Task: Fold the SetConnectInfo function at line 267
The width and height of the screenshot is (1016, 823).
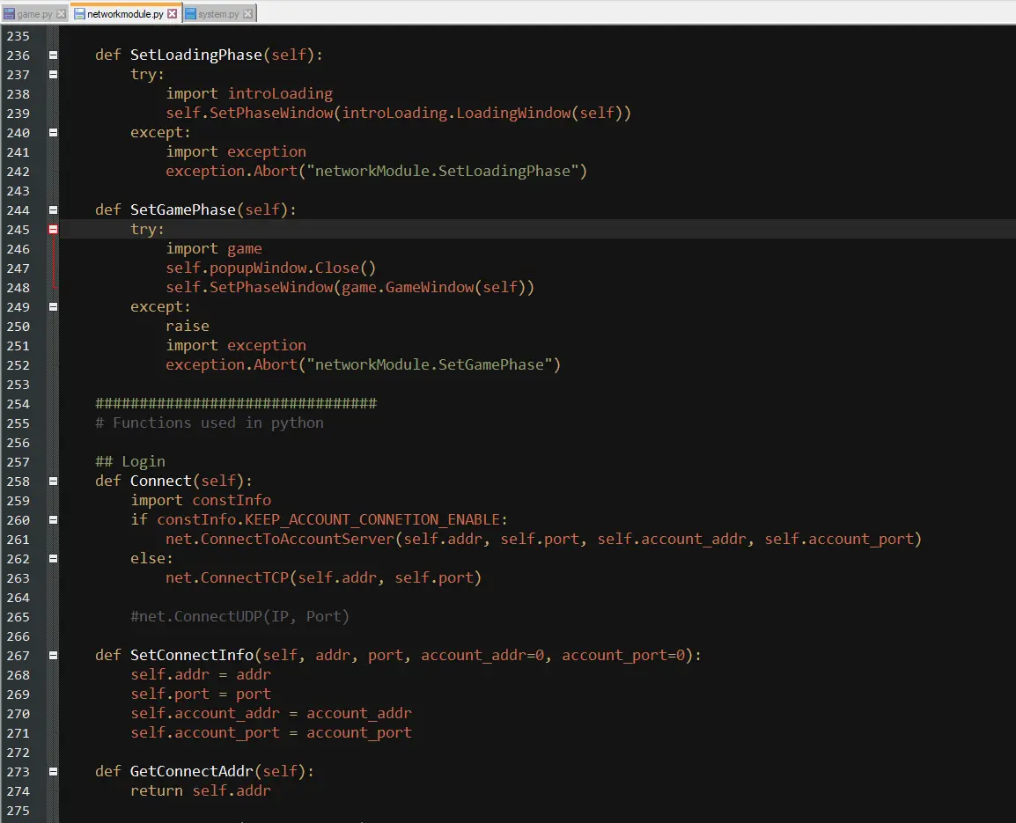Action: click(x=53, y=656)
